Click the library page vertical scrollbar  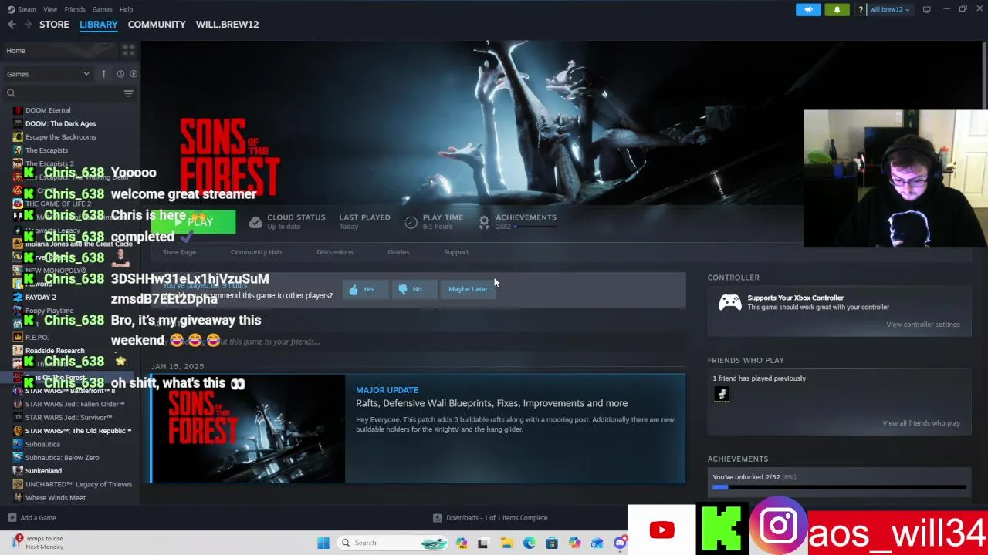985,75
